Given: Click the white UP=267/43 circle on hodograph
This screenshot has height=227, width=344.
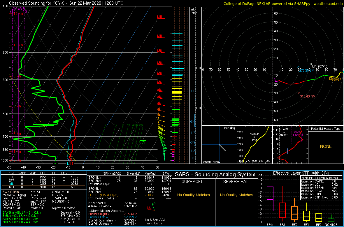Looking at the screenshot, I should [311, 64].
